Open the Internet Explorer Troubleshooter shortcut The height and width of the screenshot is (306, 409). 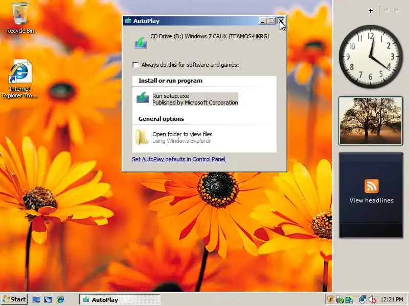tap(20, 79)
